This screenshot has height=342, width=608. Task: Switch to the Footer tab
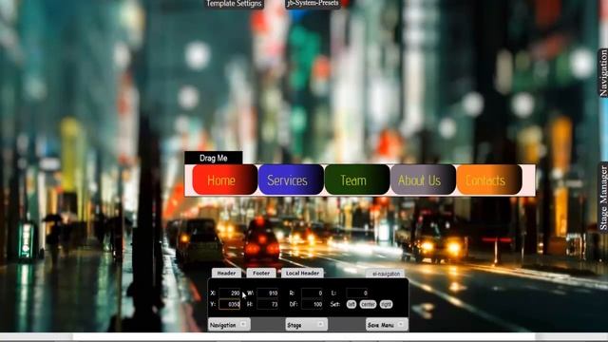261,273
